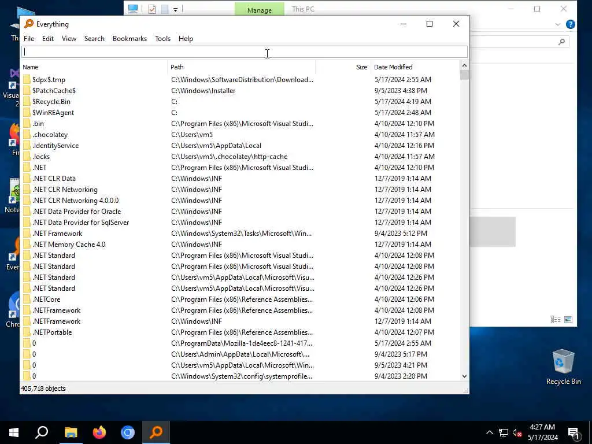592x444 pixels.
Task: Select the .NETCore folder icon
Action: 27,299
